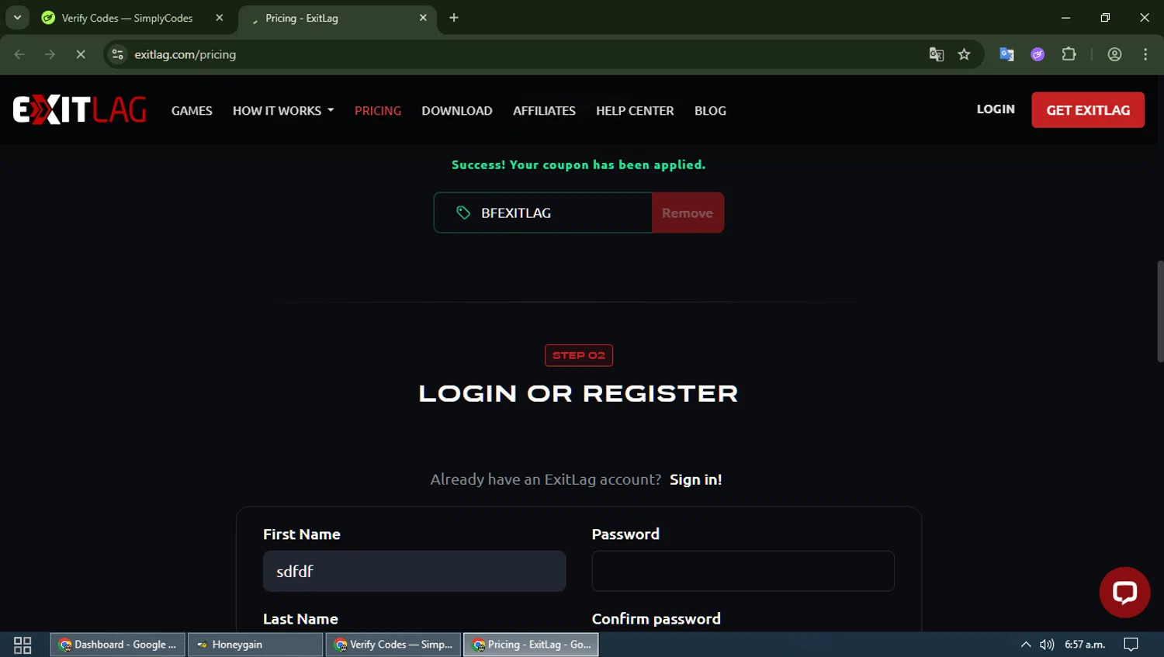The width and height of the screenshot is (1164, 657).
Task: Open the Extensions puzzle icon
Action: (x=1069, y=54)
